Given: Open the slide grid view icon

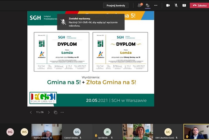Looking at the screenshot, I should point(55,112).
